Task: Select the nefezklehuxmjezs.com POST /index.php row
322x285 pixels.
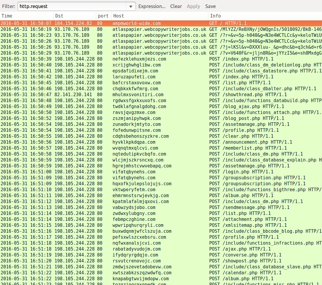Action: [139, 59]
